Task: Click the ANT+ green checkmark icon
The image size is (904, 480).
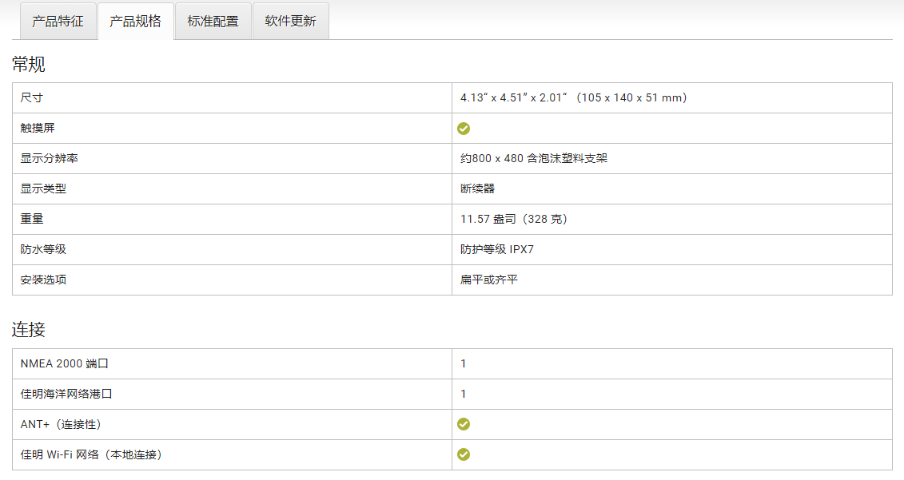Action: pos(464,424)
